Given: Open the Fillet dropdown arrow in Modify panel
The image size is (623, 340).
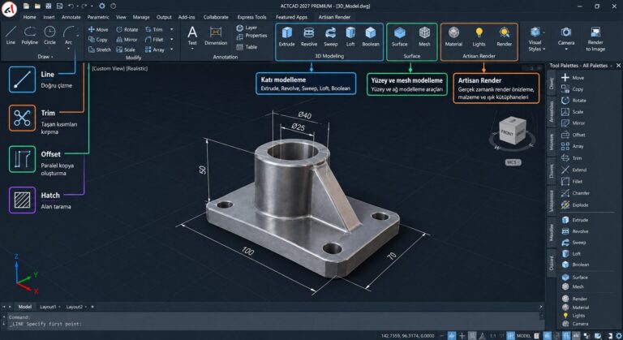Looking at the screenshot, I should [172, 40].
